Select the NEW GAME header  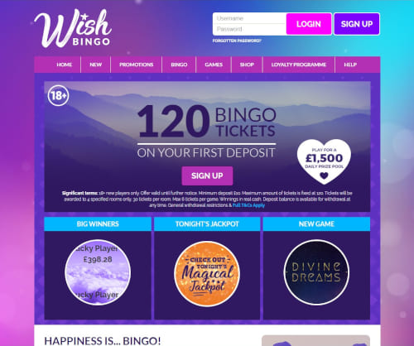[x=316, y=223]
